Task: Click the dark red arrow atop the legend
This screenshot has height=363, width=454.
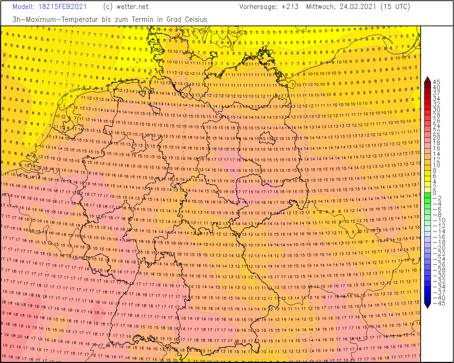Action: click(x=427, y=79)
